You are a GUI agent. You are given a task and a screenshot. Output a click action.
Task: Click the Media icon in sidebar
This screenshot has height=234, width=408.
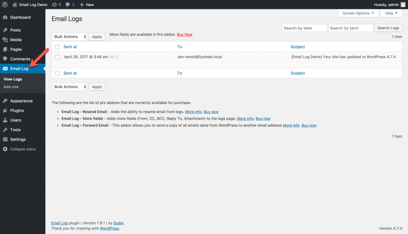pos(5,40)
